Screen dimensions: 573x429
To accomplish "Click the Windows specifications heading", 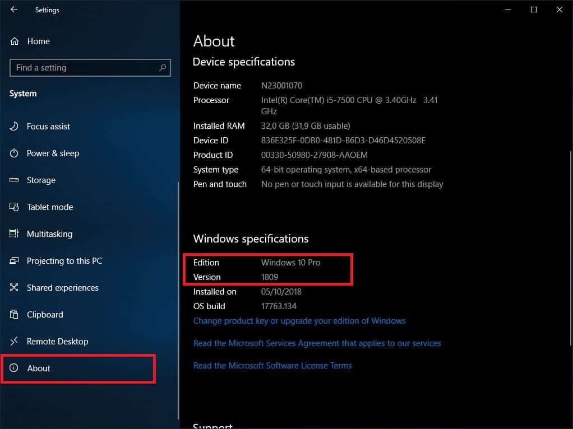I will (251, 239).
